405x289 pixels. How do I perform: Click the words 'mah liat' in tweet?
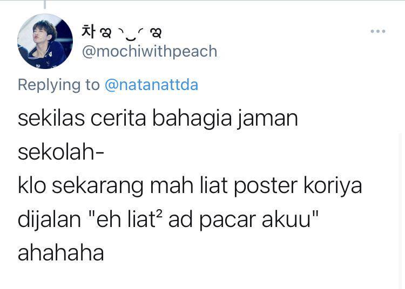tap(189, 185)
